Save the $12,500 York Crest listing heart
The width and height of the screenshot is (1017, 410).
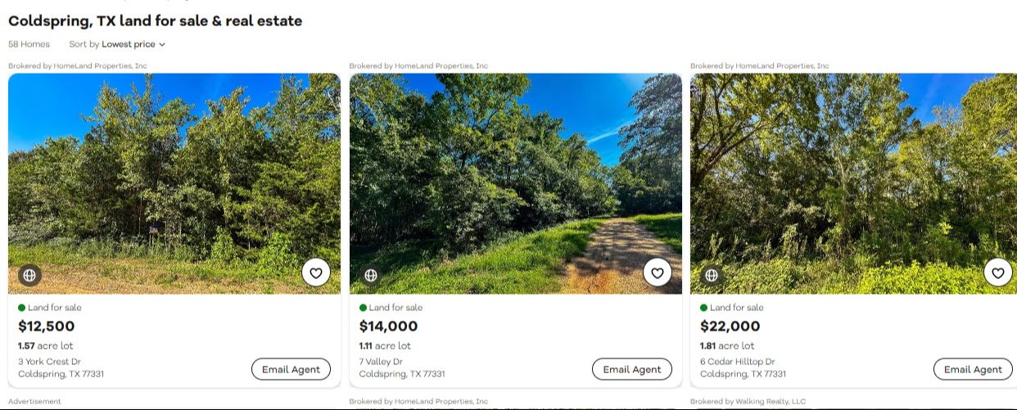coord(316,273)
